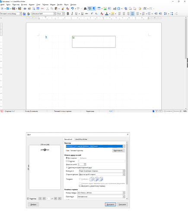Insert special character Omega icon

pyautogui.click(x=119, y=9)
